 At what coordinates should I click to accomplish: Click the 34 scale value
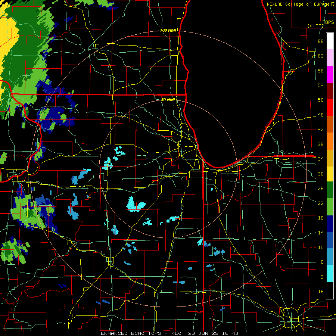[321, 159]
